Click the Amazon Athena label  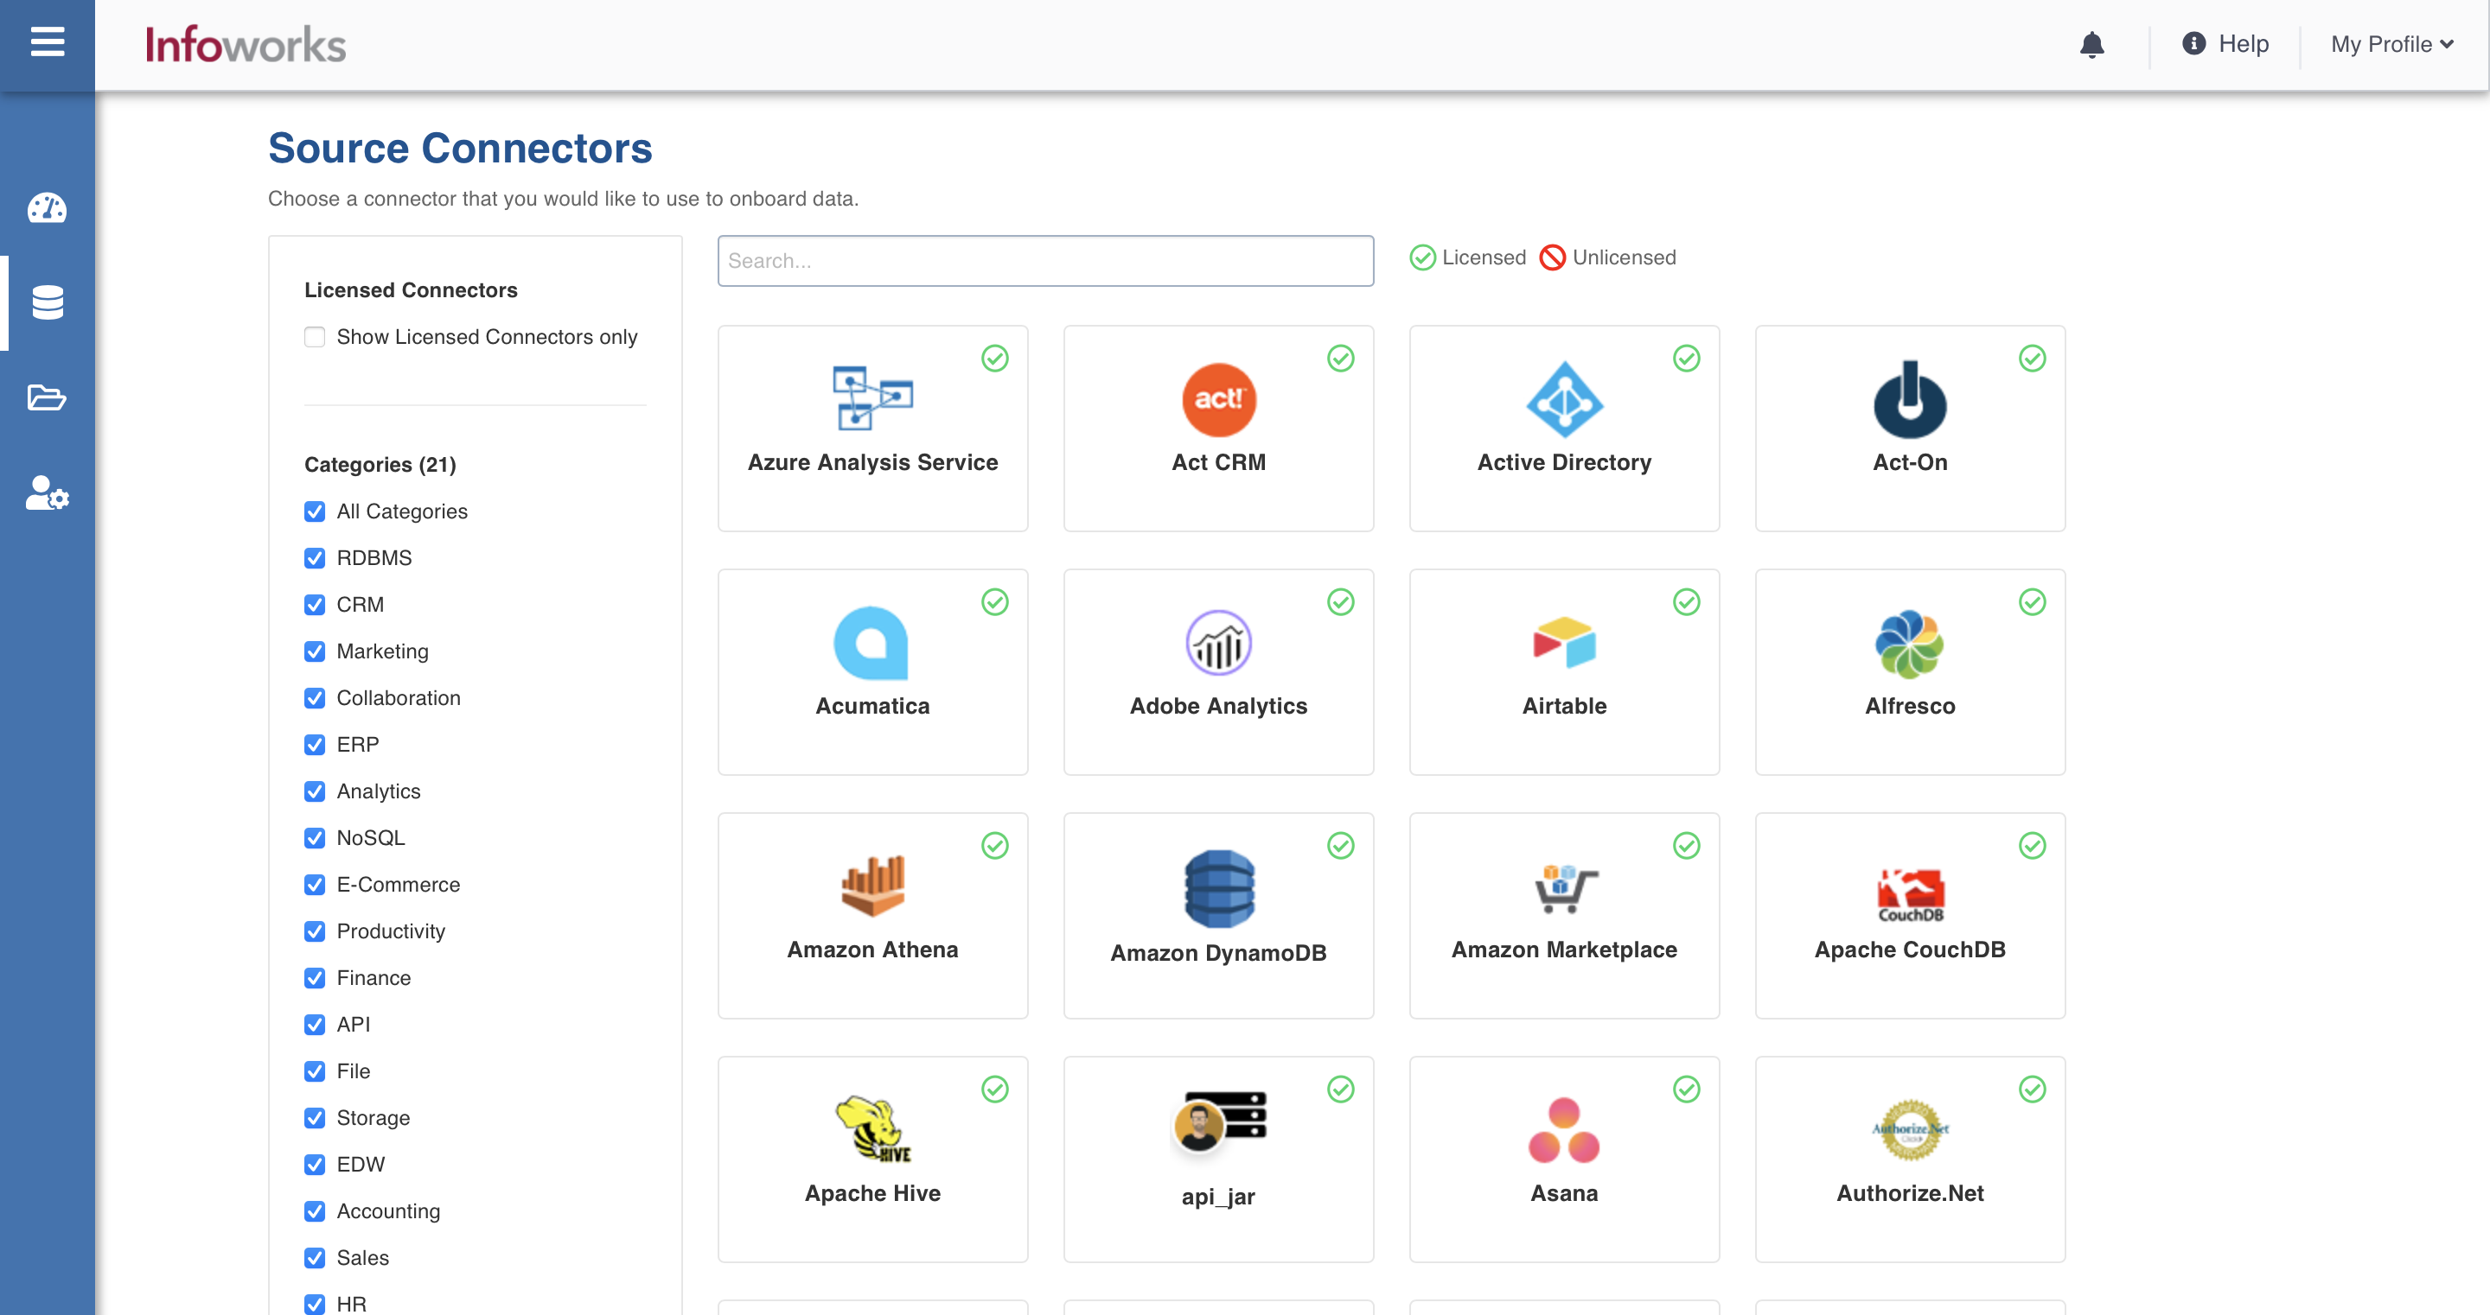871,950
